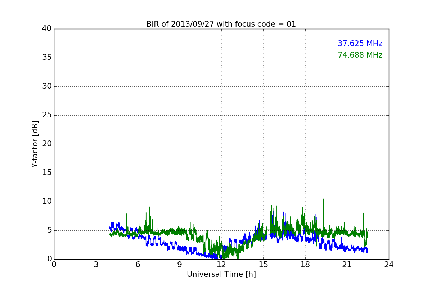
Task: Click the y-axis tick label 20
Action: point(47,144)
